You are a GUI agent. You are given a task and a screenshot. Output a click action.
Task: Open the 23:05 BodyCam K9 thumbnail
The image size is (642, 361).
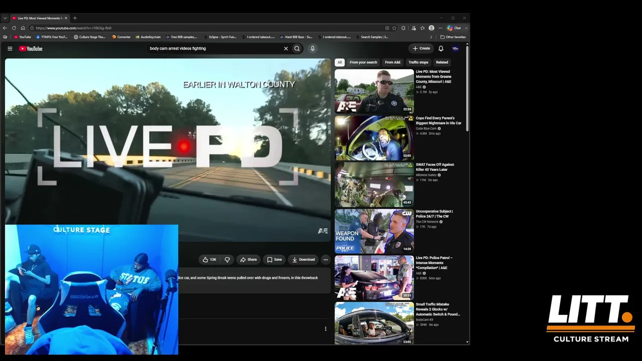[x=374, y=324]
